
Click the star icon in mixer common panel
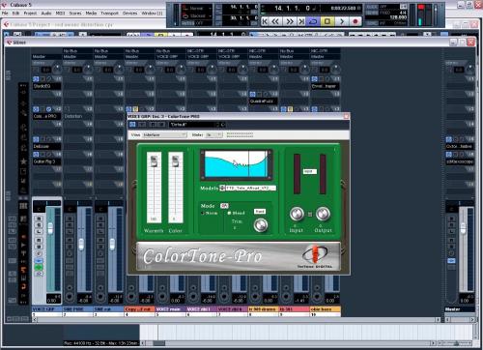pyautogui.click(x=23, y=160)
